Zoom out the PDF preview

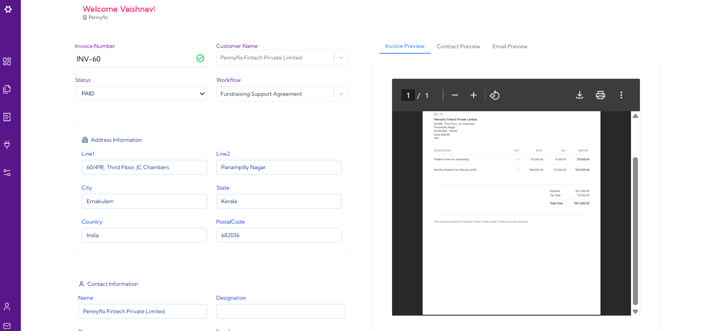click(455, 95)
